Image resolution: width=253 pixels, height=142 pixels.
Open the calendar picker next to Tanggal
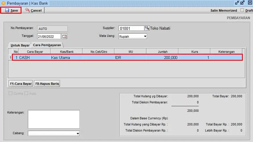pyautogui.click(x=64, y=36)
